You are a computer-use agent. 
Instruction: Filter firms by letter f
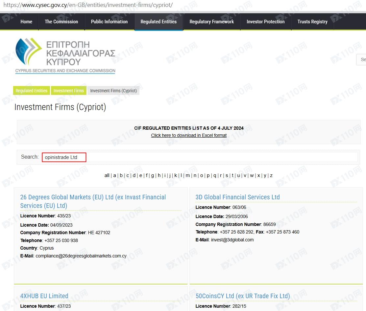click(147, 175)
